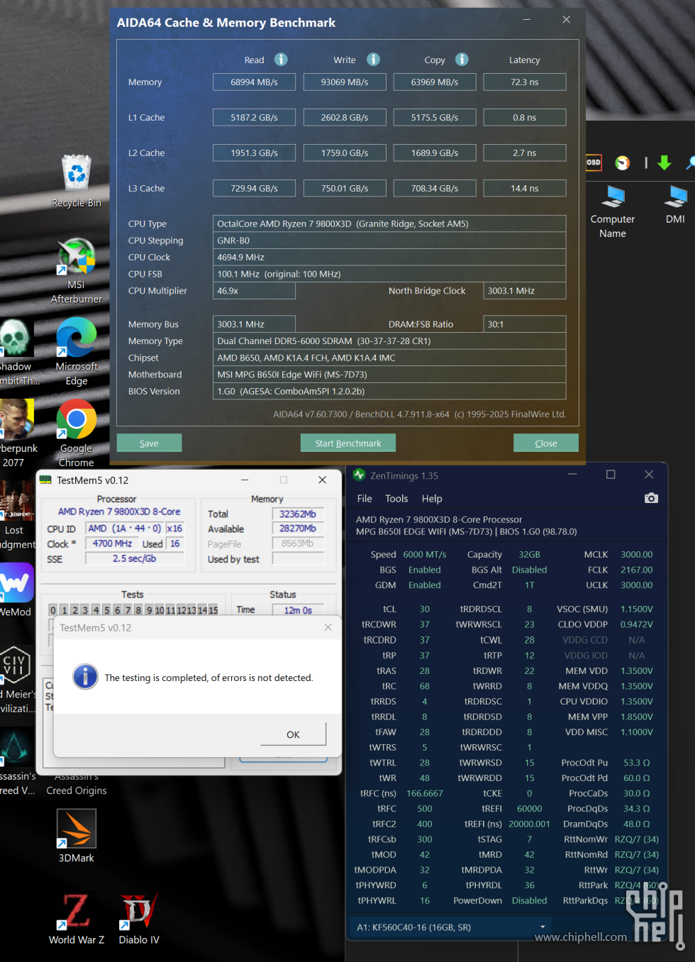The height and width of the screenshot is (962, 695).
Task: Click the Memory Type DDR5-6000 field
Action: pyautogui.click(x=389, y=341)
